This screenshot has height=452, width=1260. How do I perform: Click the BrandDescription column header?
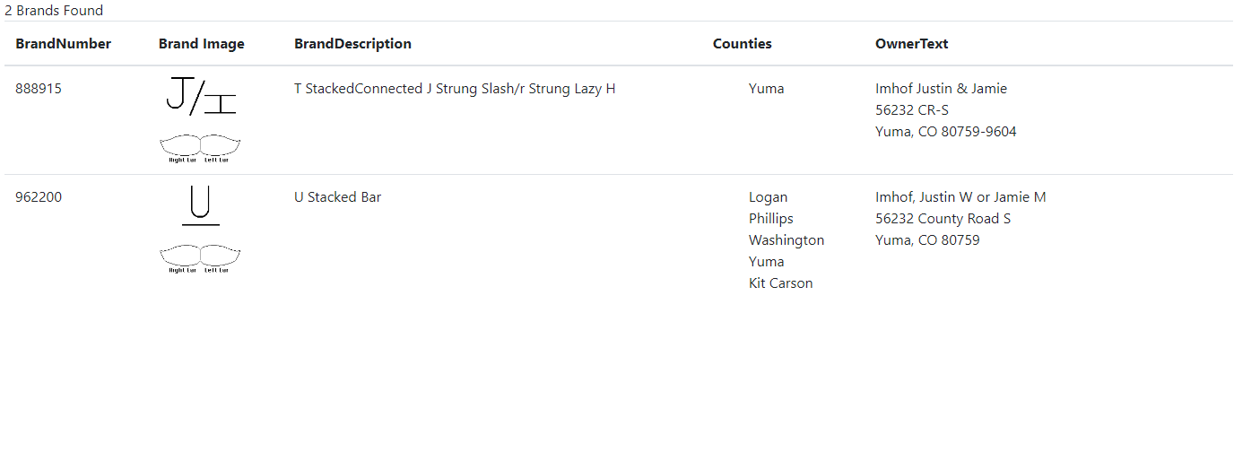[353, 44]
